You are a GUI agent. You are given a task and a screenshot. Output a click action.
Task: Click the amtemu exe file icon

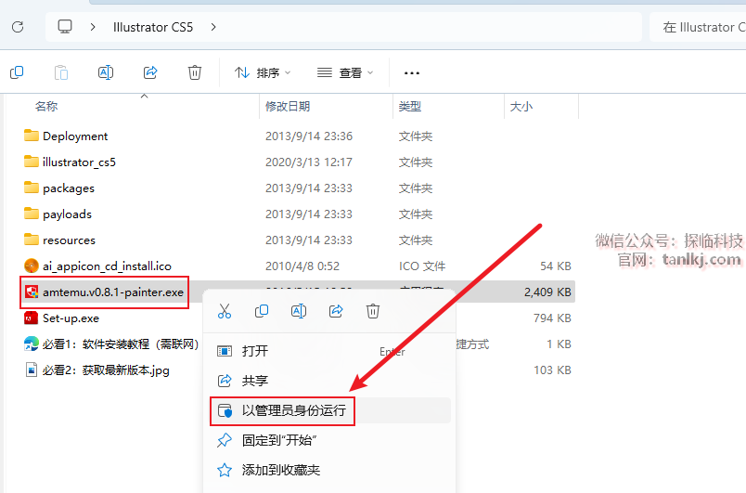coord(32,292)
